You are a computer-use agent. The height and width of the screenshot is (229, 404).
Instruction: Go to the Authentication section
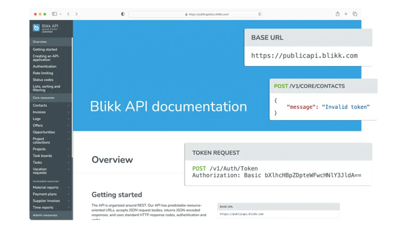coord(44,67)
